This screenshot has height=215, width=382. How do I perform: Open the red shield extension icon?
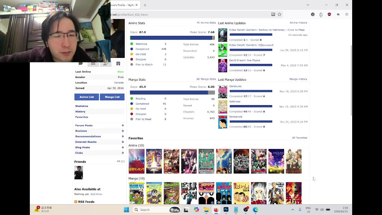click(x=329, y=14)
